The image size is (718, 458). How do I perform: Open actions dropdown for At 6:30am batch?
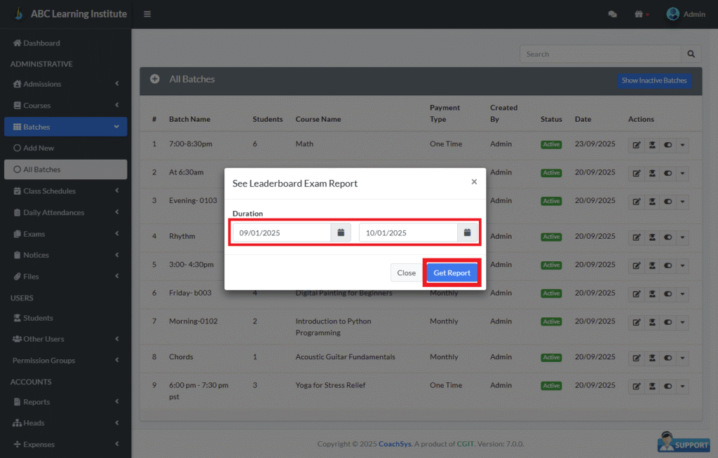click(682, 173)
